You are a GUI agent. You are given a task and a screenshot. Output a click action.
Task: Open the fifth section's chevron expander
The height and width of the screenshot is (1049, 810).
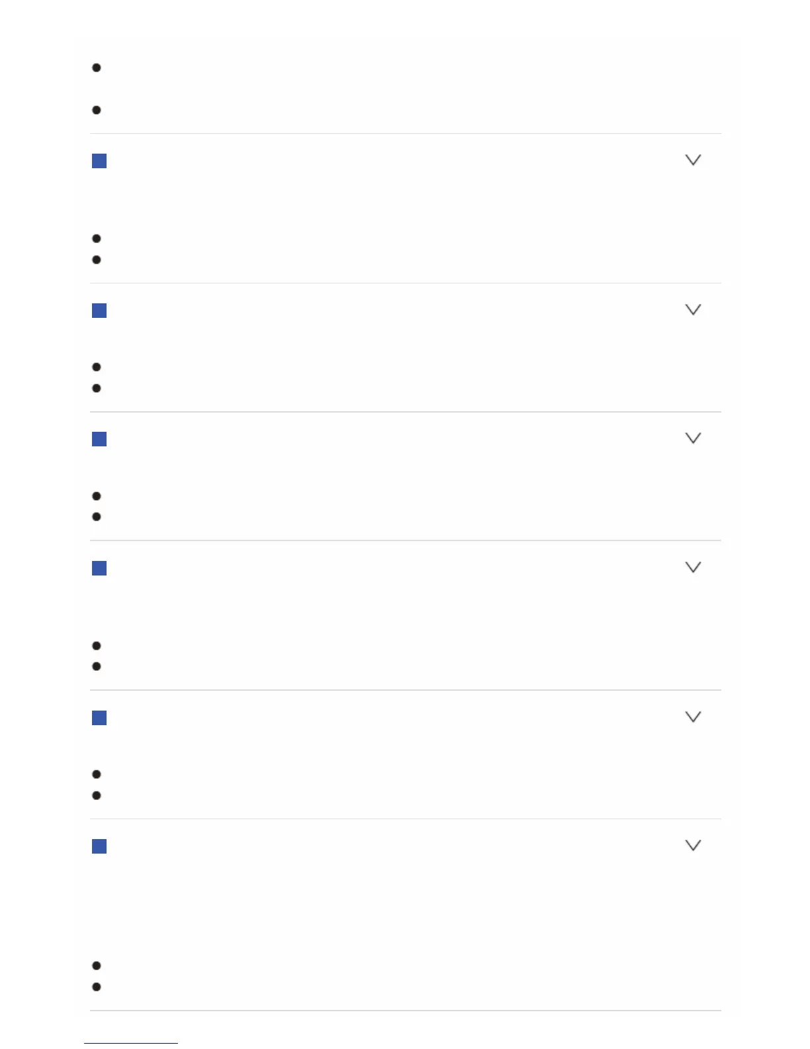tap(693, 717)
